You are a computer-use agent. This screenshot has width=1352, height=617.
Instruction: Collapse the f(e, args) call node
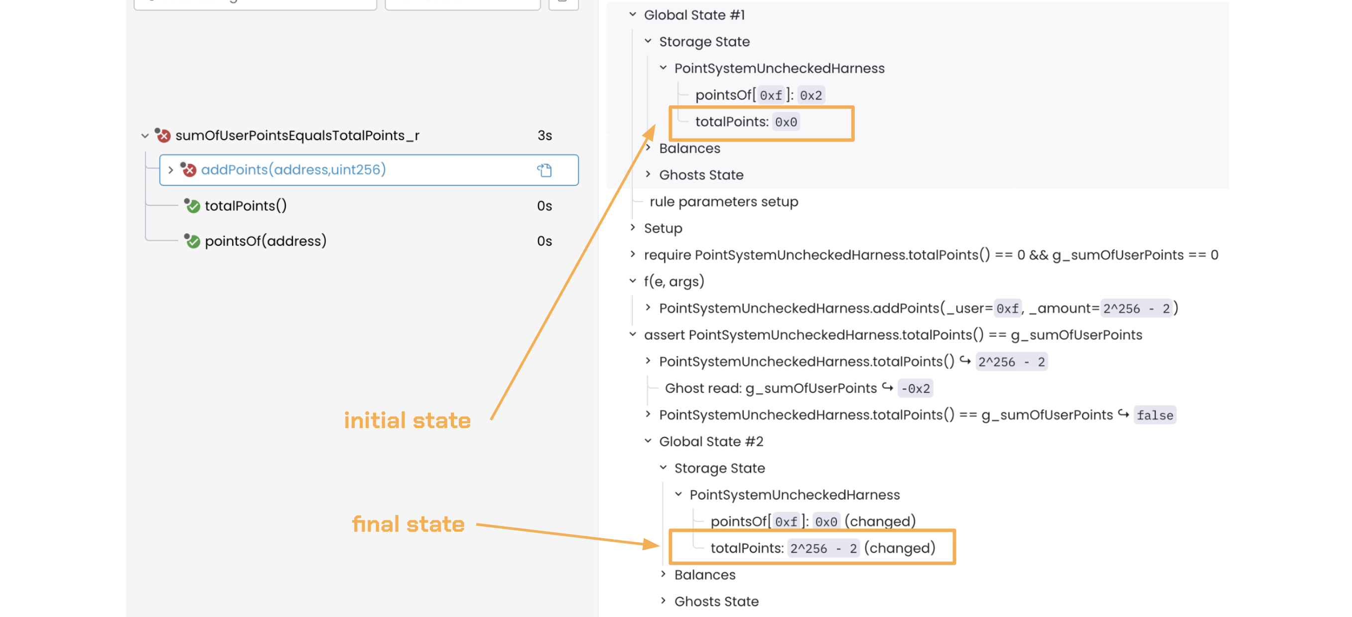pos(633,281)
